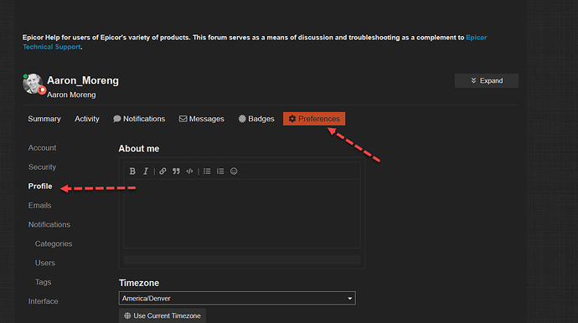Switch to the Activity tab
578x323 pixels.
pyautogui.click(x=87, y=119)
